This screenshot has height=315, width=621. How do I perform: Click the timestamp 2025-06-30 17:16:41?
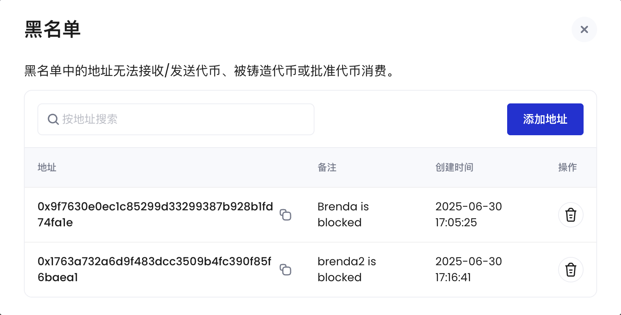tap(469, 269)
